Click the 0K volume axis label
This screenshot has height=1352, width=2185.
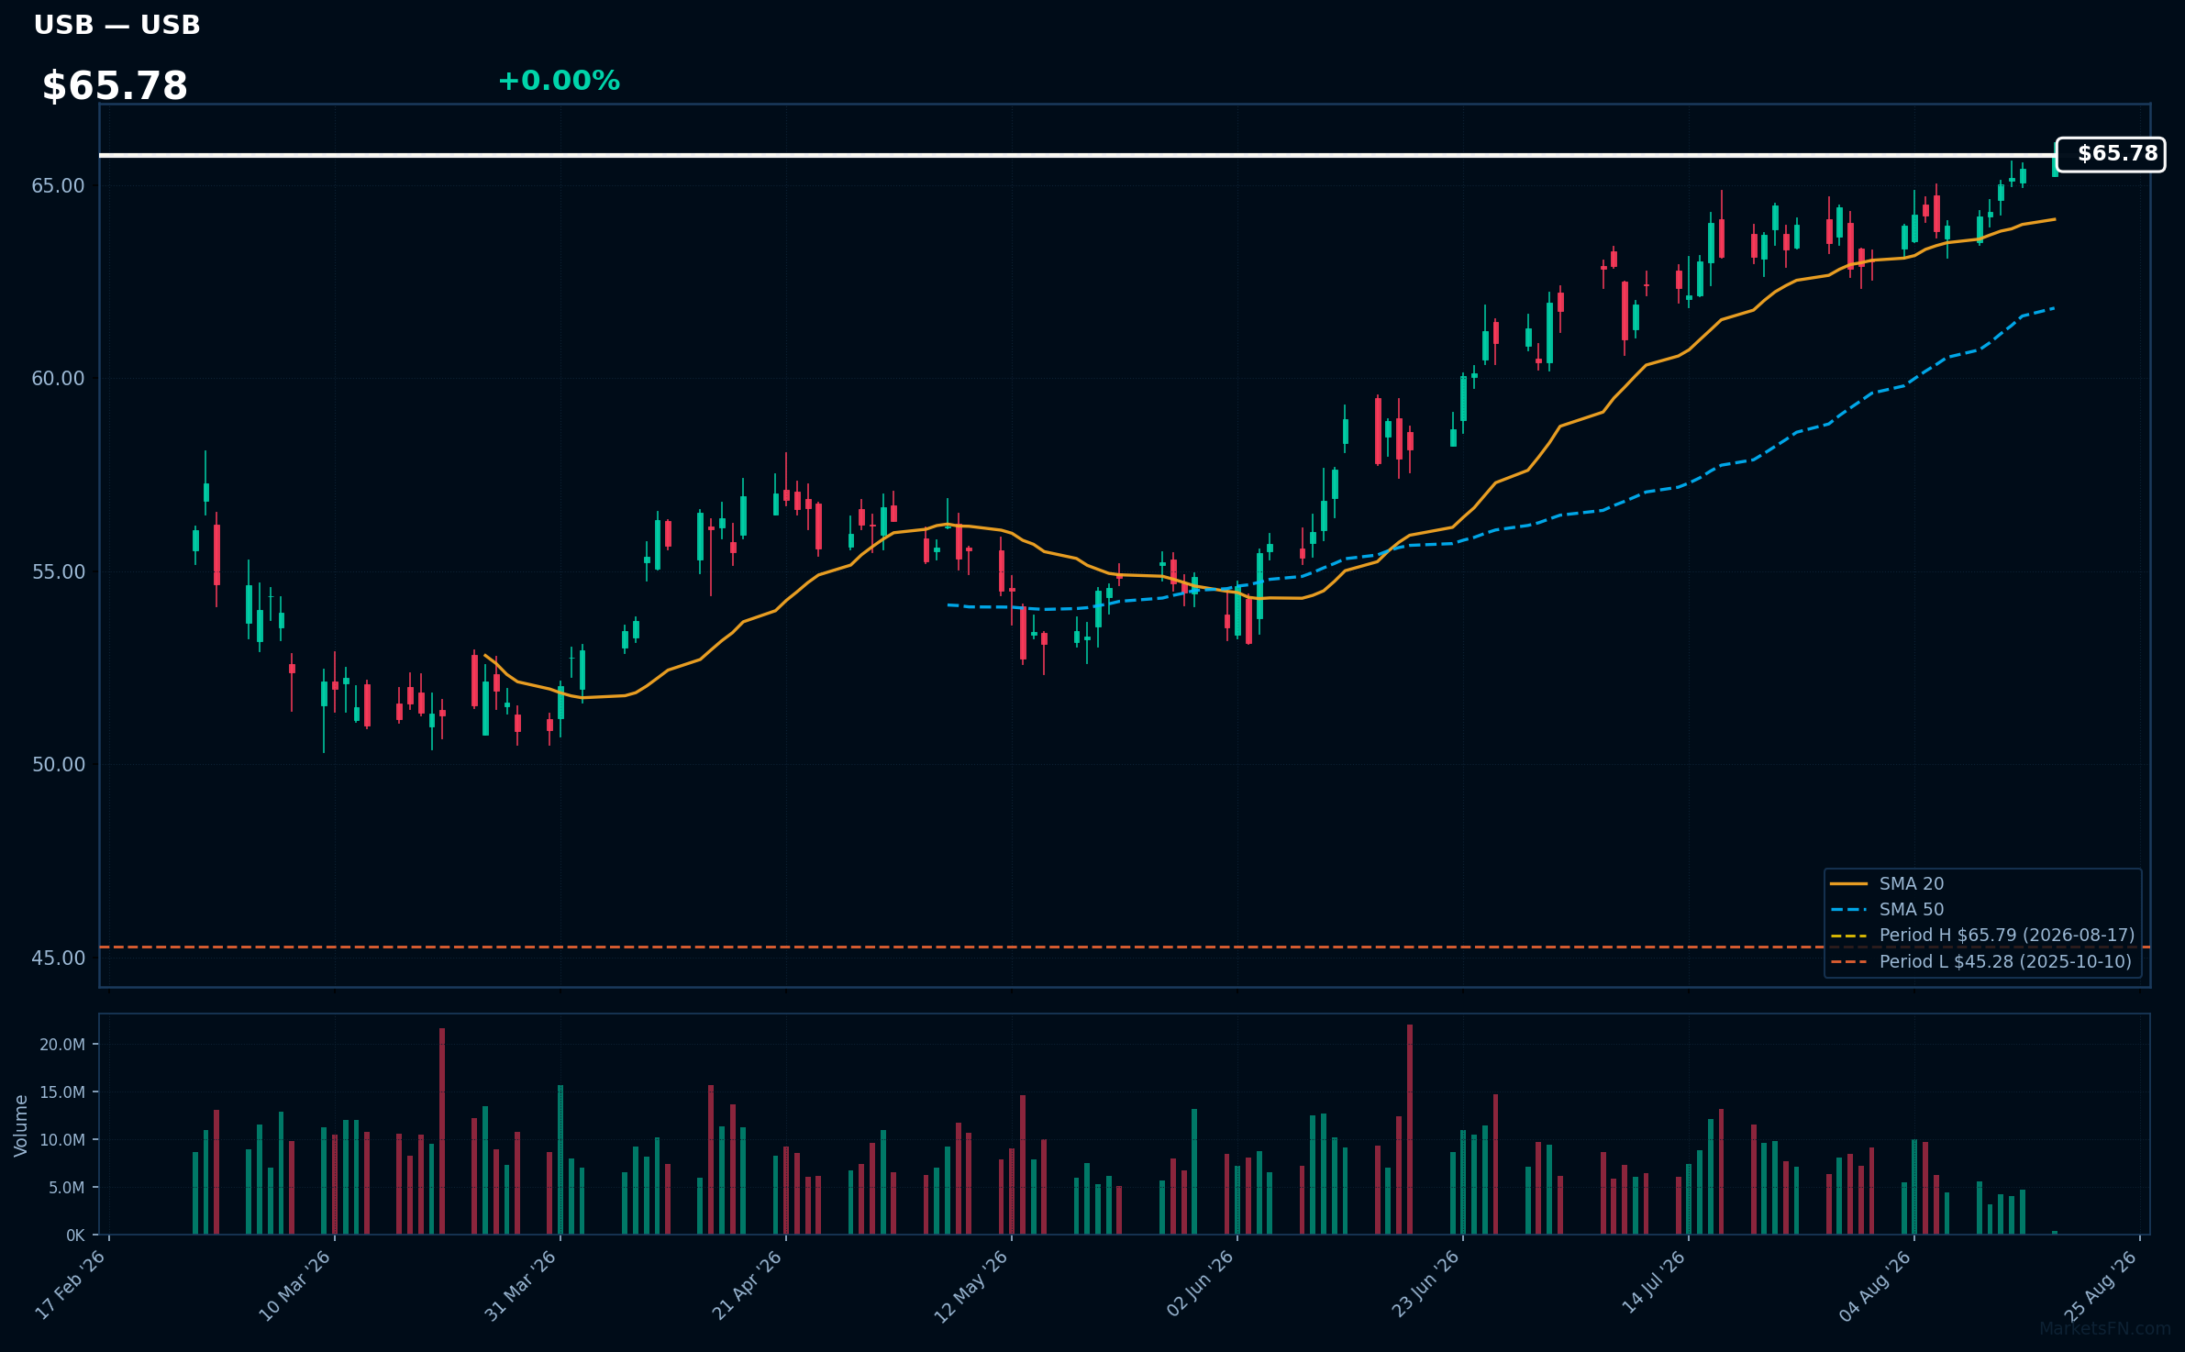(75, 1236)
